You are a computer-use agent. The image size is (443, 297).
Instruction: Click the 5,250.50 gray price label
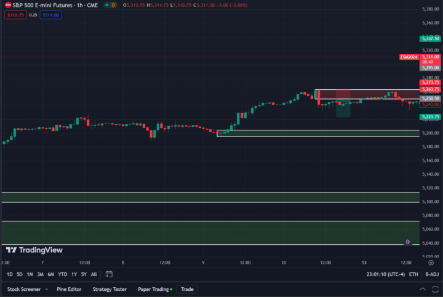pyautogui.click(x=430, y=98)
